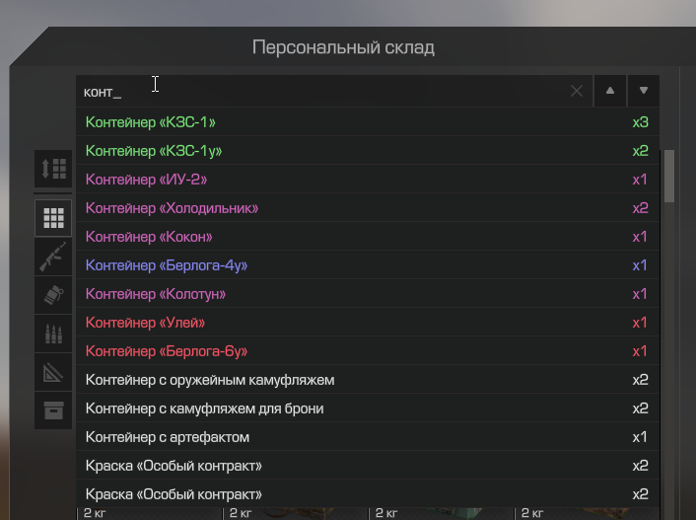Filter storage by containers box icon
Image resolution: width=696 pixels, height=520 pixels.
point(53,410)
